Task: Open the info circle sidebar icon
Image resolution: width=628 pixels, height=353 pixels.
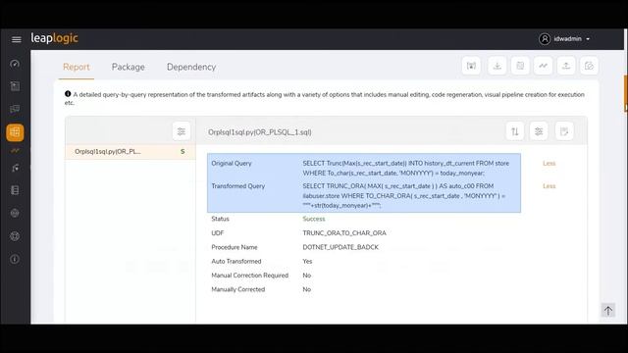Action: [x=15, y=259]
